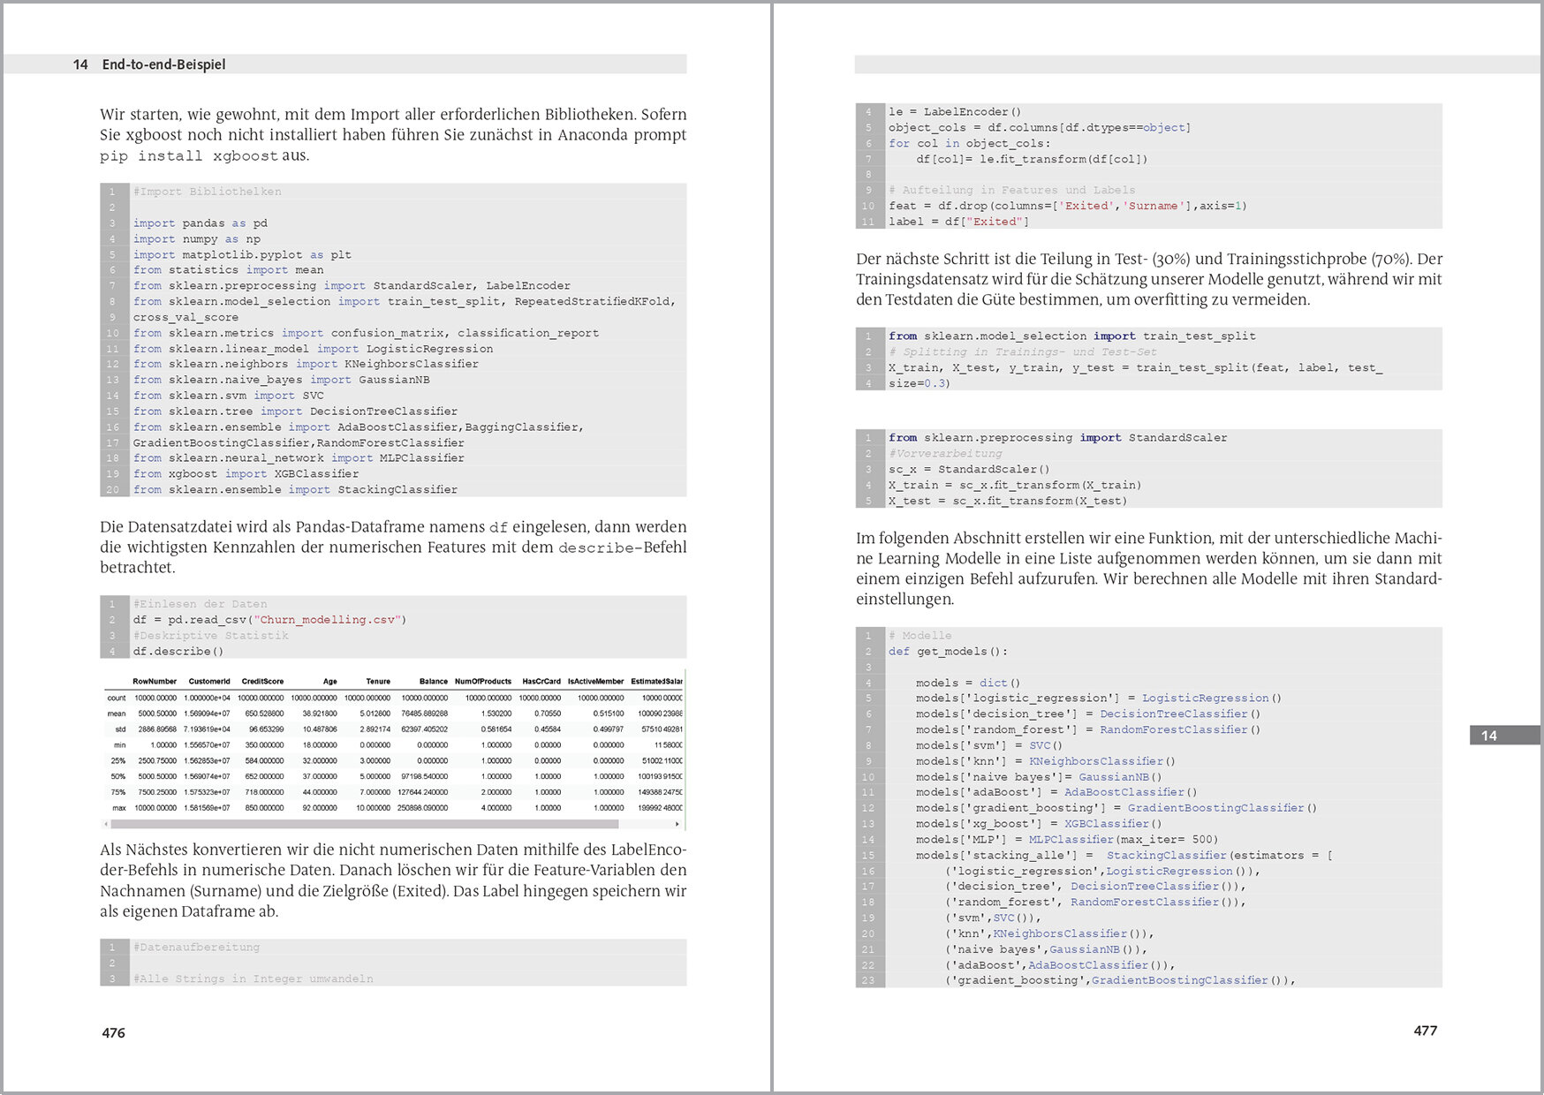Click the line assigning models['stacking_alle']
This screenshot has height=1095, width=1544.
[1124, 857]
